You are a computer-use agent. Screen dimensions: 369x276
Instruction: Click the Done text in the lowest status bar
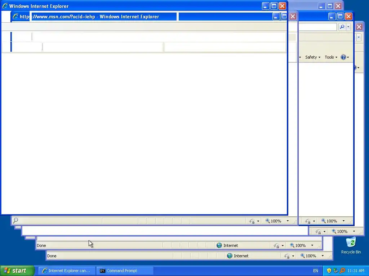[x=52, y=256]
